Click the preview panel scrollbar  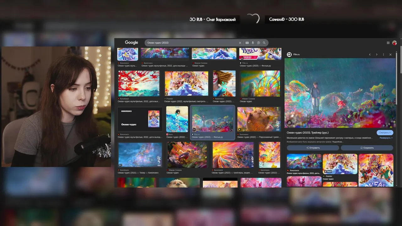[x=397, y=78]
